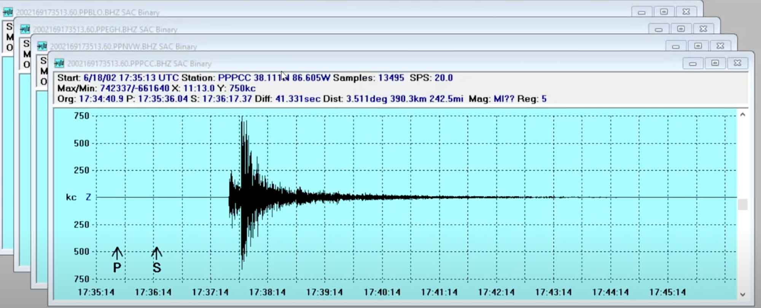Select the P arrival marker
Image resolution: width=761 pixels, height=308 pixels.
click(x=117, y=260)
